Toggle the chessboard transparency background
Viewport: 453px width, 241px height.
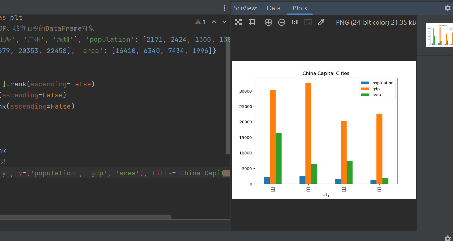pos(238,22)
